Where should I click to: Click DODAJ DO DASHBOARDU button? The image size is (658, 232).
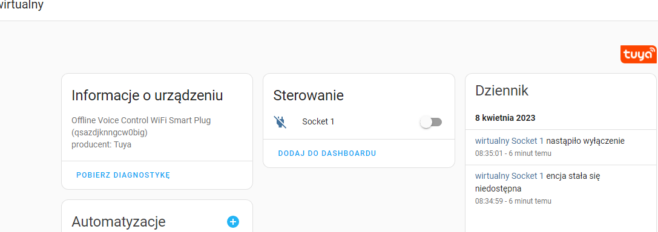[327, 153]
